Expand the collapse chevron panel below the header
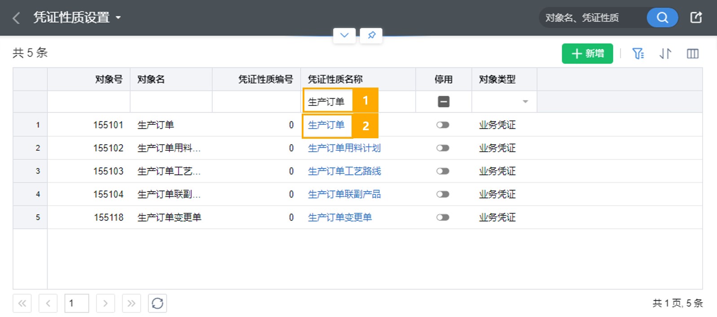 point(344,35)
